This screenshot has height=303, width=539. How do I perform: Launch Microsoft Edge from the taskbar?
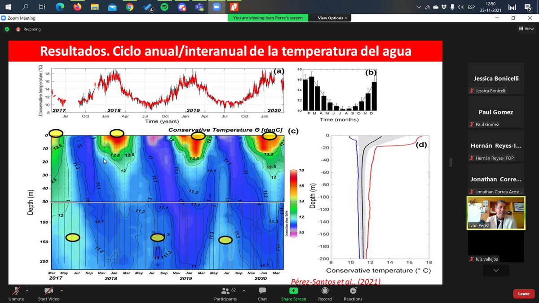60,7
